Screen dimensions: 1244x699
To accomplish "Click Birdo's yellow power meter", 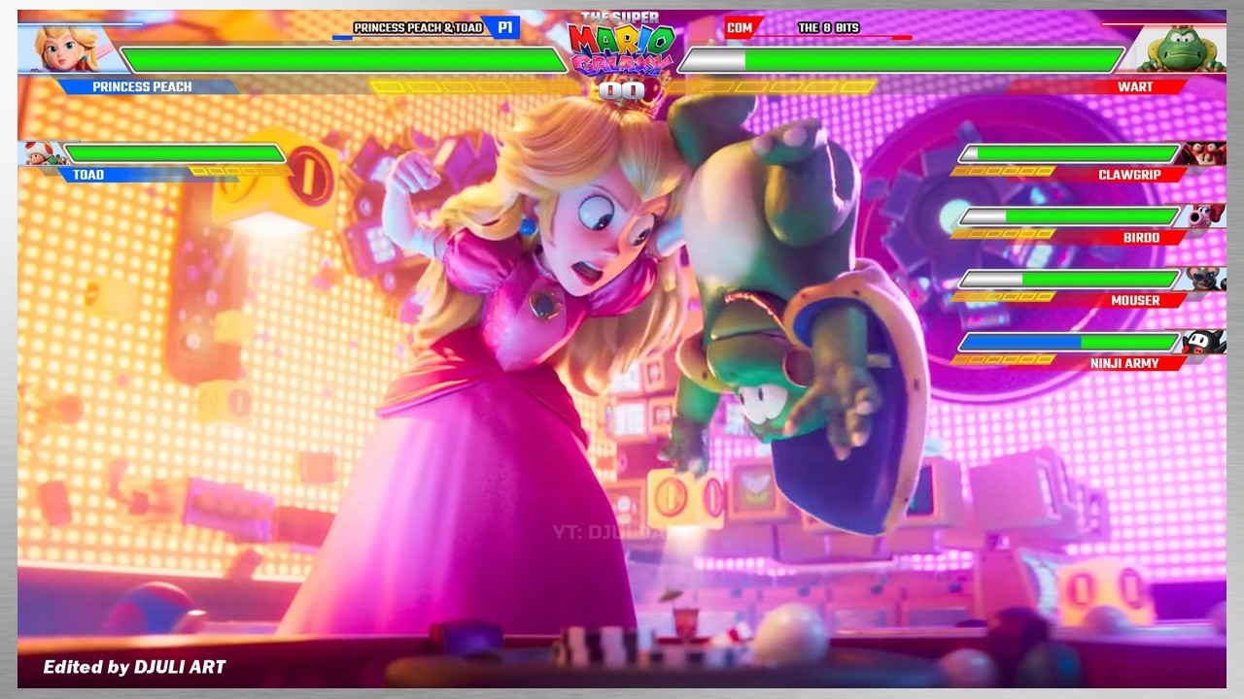I will coord(1003,234).
